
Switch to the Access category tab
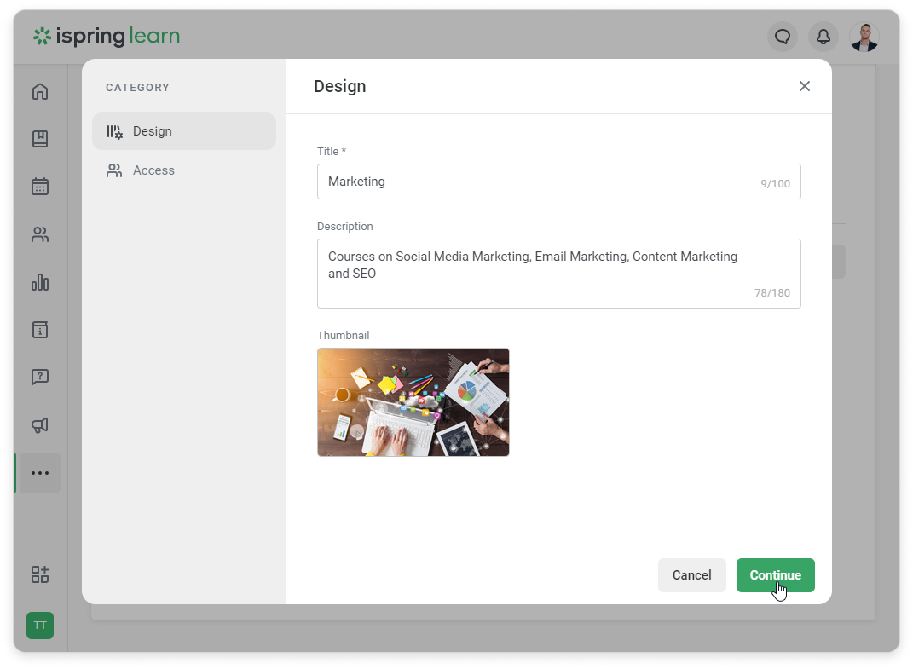(x=184, y=170)
